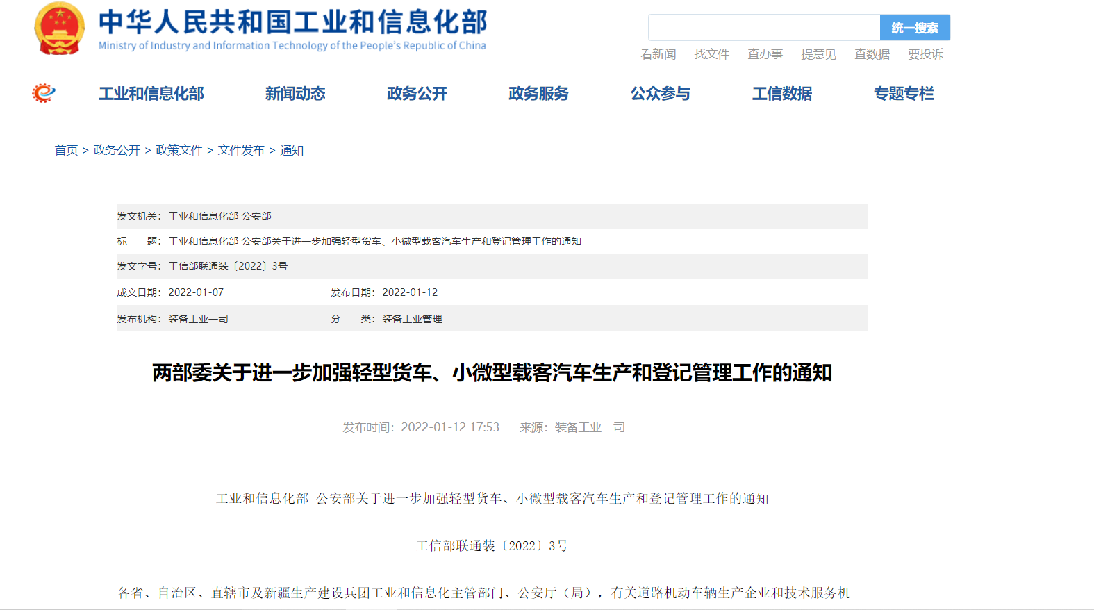Click 政务公开 breadcrumb link
The image size is (1094, 610).
(117, 150)
